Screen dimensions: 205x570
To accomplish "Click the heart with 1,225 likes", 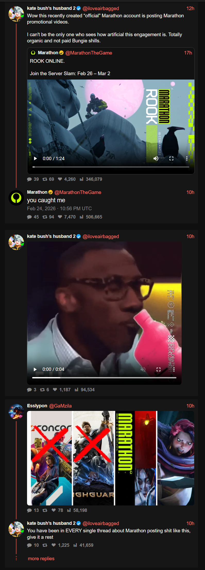I will point(54,545).
